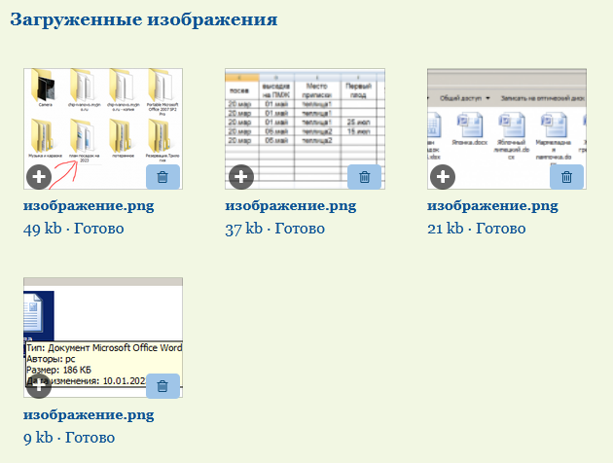The image size is (613, 463).
Task: Click the Загруженные изображения heading
Action: click(144, 19)
